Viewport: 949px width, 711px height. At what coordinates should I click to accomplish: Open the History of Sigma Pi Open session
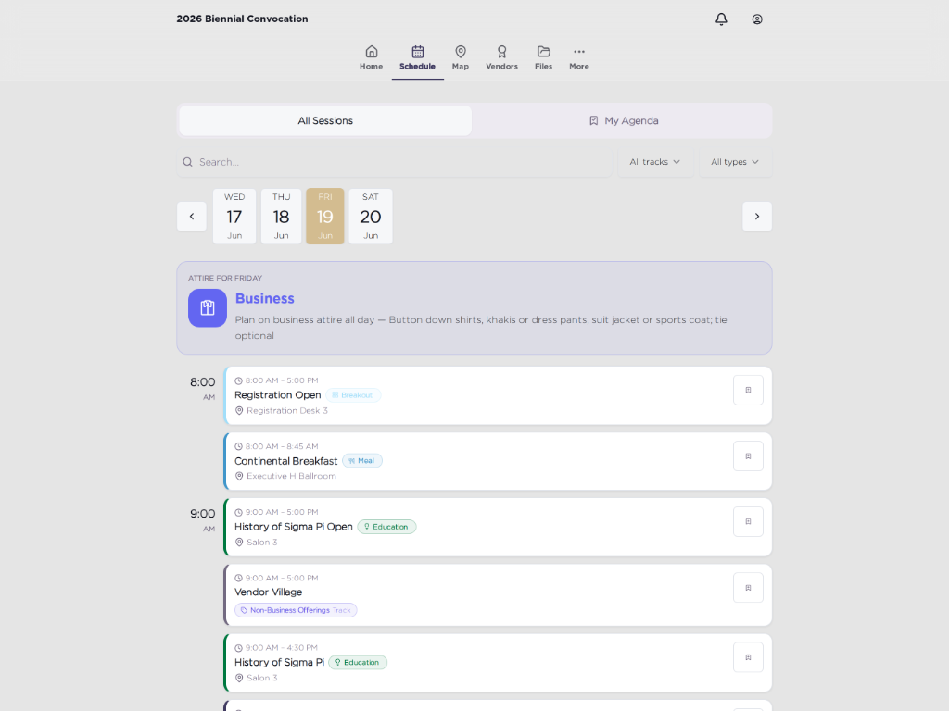[x=498, y=527]
